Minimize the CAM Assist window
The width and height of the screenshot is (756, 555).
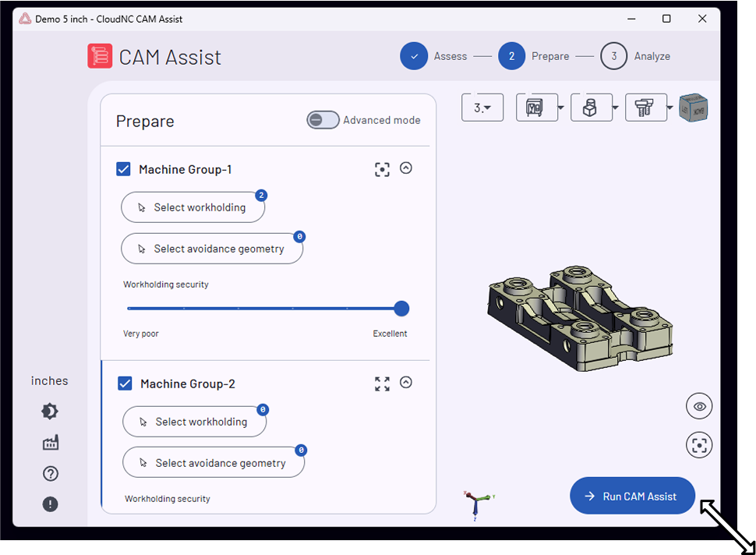pyautogui.click(x=631, y=19)
